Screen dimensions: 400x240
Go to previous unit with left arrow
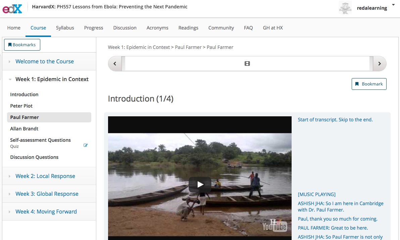115,64
